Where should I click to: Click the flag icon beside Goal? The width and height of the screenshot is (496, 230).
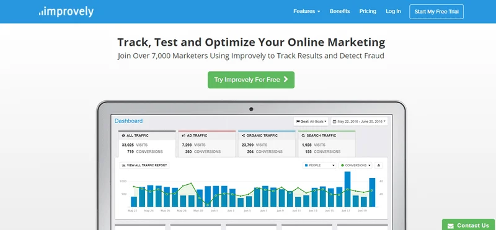click(x=298, y=121)
